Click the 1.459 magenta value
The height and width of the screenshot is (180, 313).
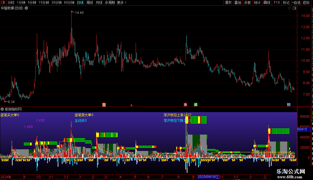pos(28,127)
